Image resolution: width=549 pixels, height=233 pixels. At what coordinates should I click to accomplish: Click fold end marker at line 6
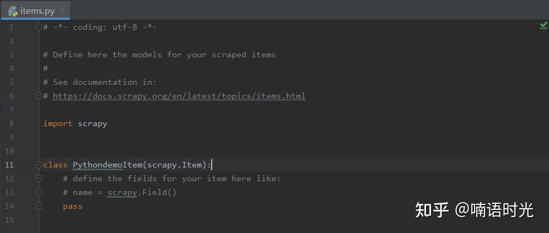pos(39,95)
